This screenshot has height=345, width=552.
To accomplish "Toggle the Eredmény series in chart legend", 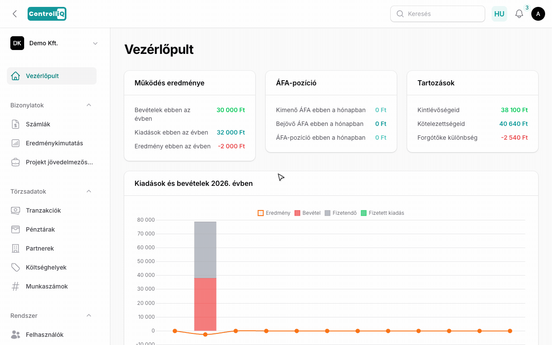I will [274, 213].
